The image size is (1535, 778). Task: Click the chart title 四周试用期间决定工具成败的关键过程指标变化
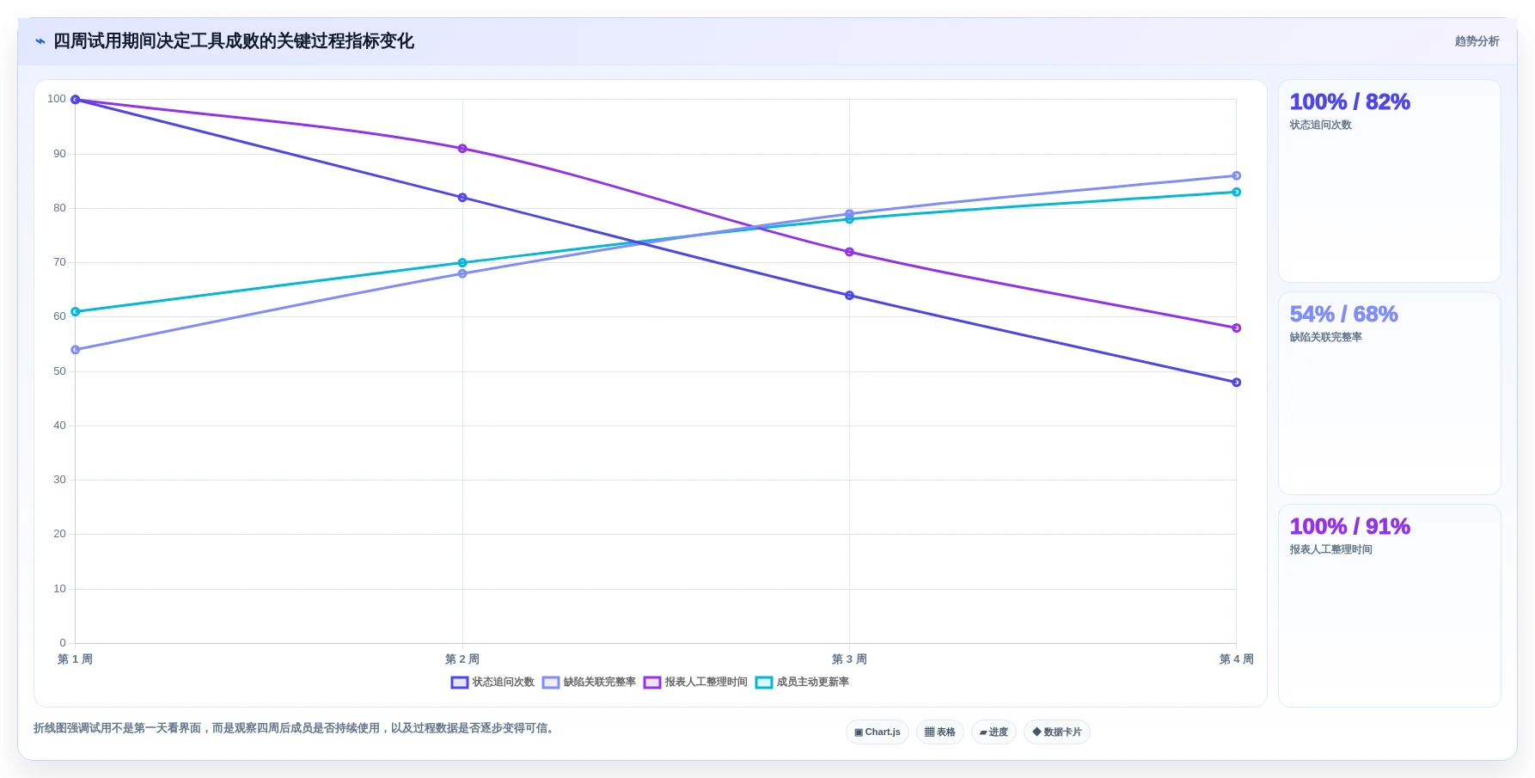point(234,41)
